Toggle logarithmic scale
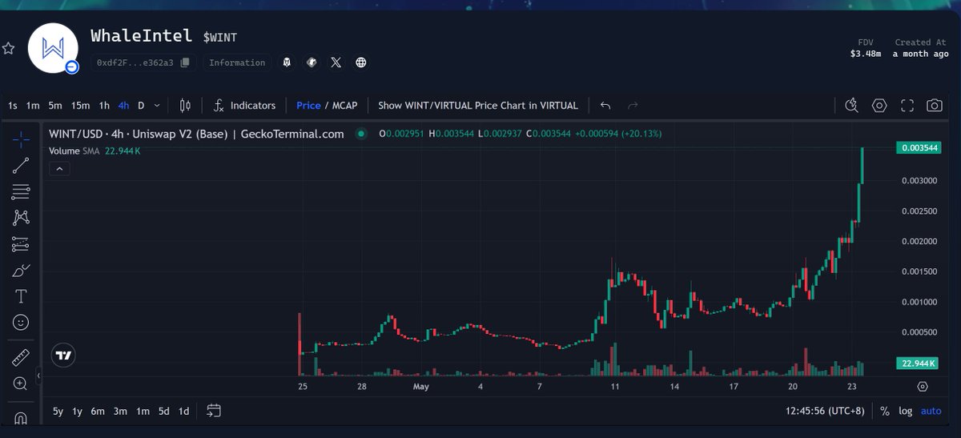 tap(906, 411)
